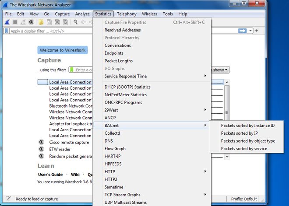The image size is (289, 206).
Task: Reload this capture file icon
Action: (65, 22)
